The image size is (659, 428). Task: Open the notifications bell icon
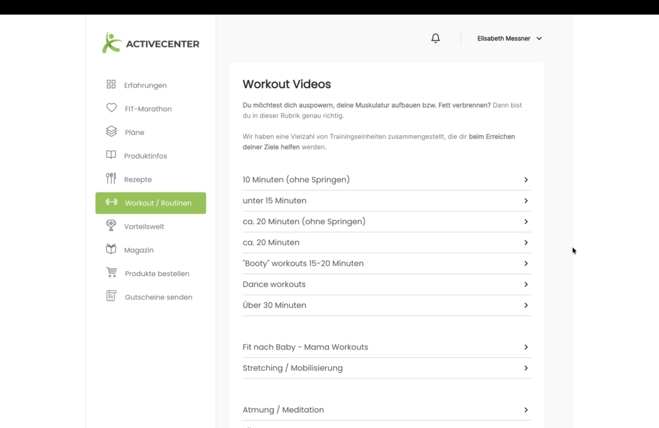pos(435,38)
